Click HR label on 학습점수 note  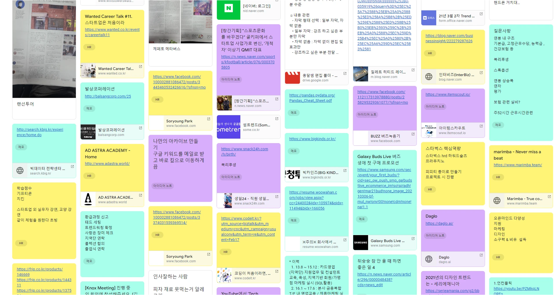(21, 243)
